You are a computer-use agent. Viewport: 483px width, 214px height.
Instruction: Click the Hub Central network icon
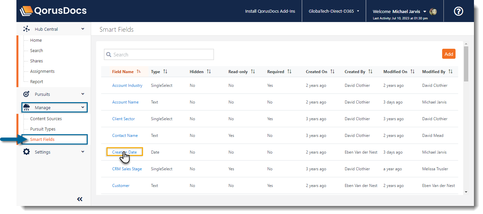click(26, 29)
